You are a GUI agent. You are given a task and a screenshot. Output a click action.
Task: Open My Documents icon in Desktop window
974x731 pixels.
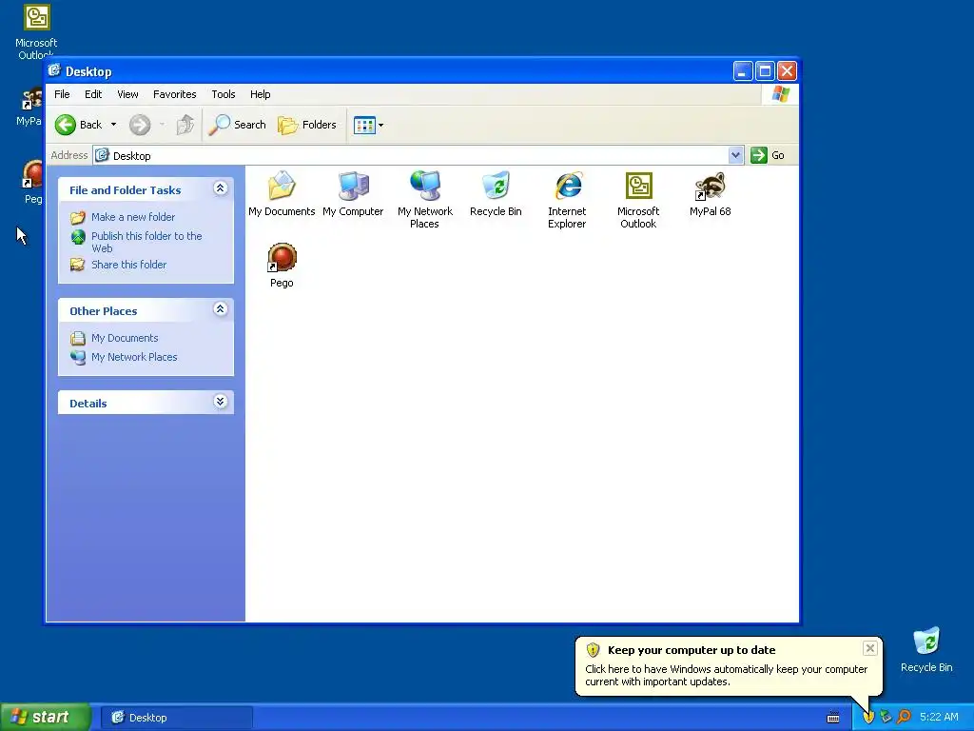click(282, 186)
